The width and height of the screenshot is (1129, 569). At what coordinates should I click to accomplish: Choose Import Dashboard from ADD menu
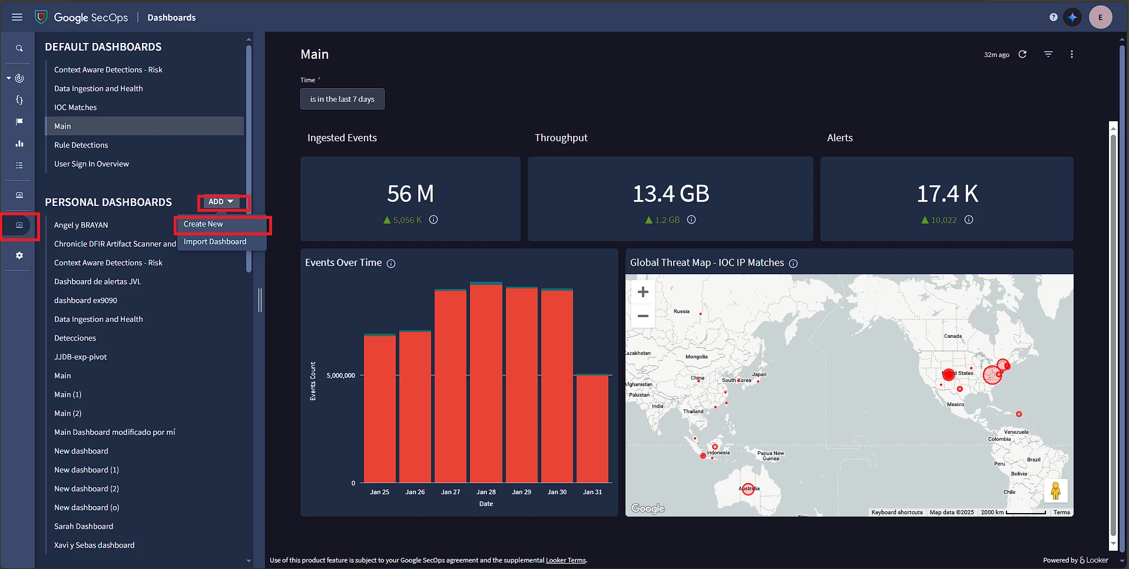tap(222, 242)
